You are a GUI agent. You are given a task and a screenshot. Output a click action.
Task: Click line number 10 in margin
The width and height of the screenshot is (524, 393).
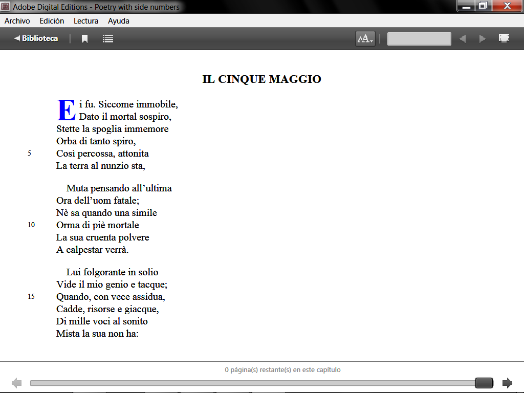tap(31, 225)
